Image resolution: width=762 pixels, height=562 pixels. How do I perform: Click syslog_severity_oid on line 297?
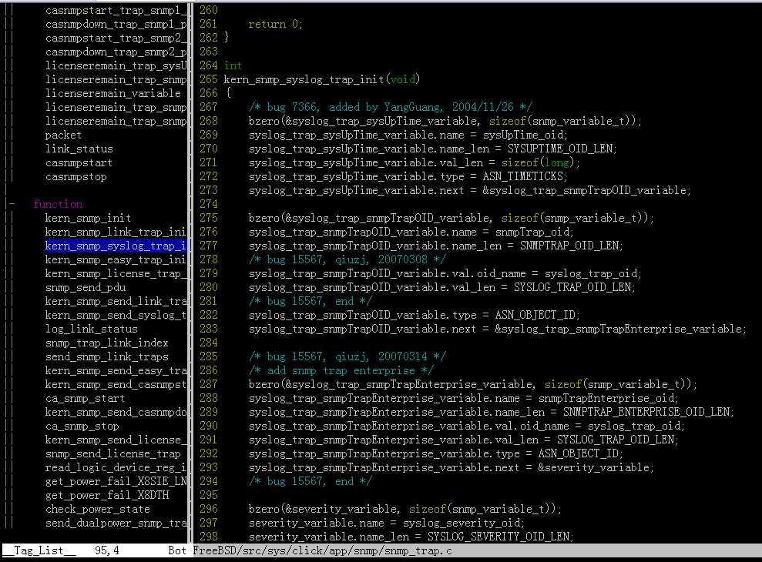point(462,524)
